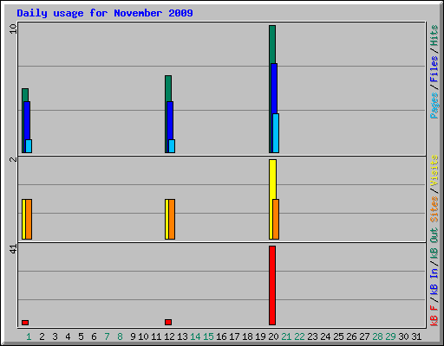This screenshot has width=444, height=346.
Task: Click day "30" on the x-axis
Action: click(x=403, y=336)
